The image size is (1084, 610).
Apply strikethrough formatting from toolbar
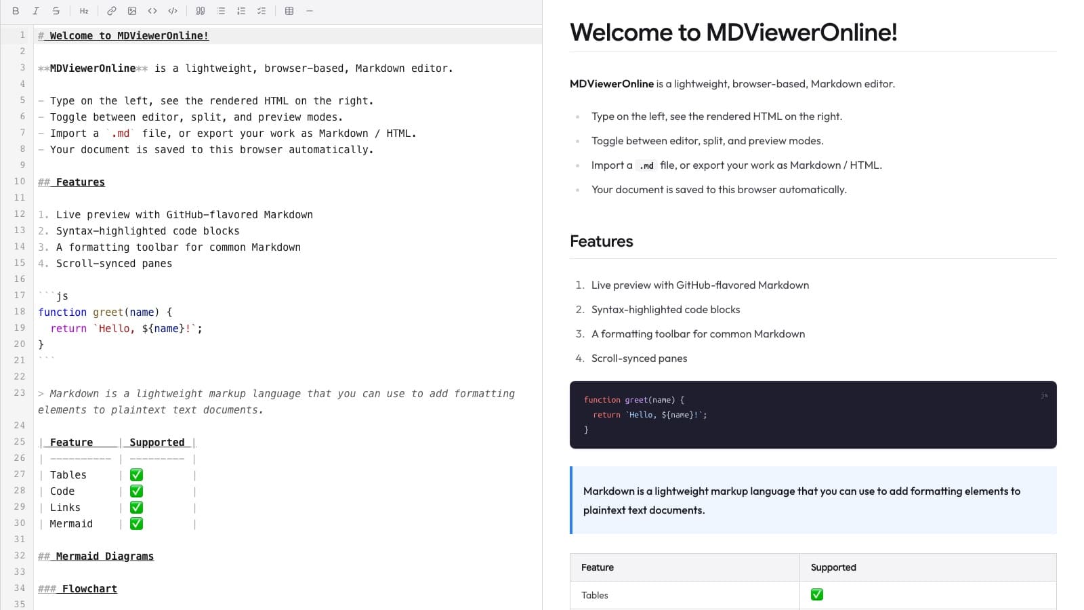click(56, 11)
